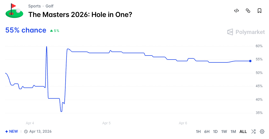Copy the market link icon
Screen dimensions: 269x139
248,11
